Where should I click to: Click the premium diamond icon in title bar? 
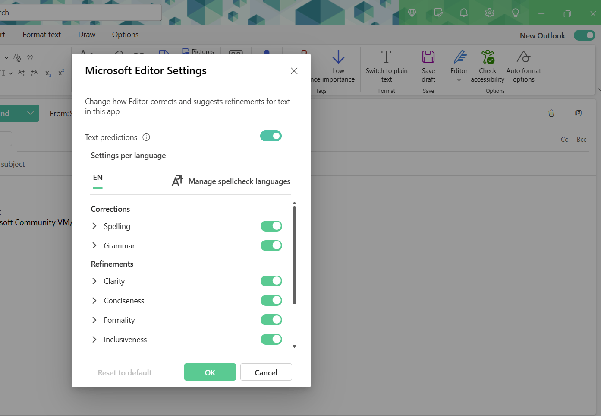pyautogui.click(x=412, y=13)
